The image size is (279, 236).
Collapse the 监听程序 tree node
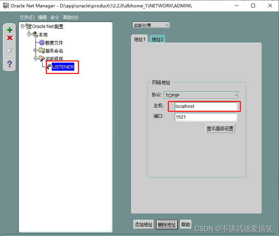[35, 59]
